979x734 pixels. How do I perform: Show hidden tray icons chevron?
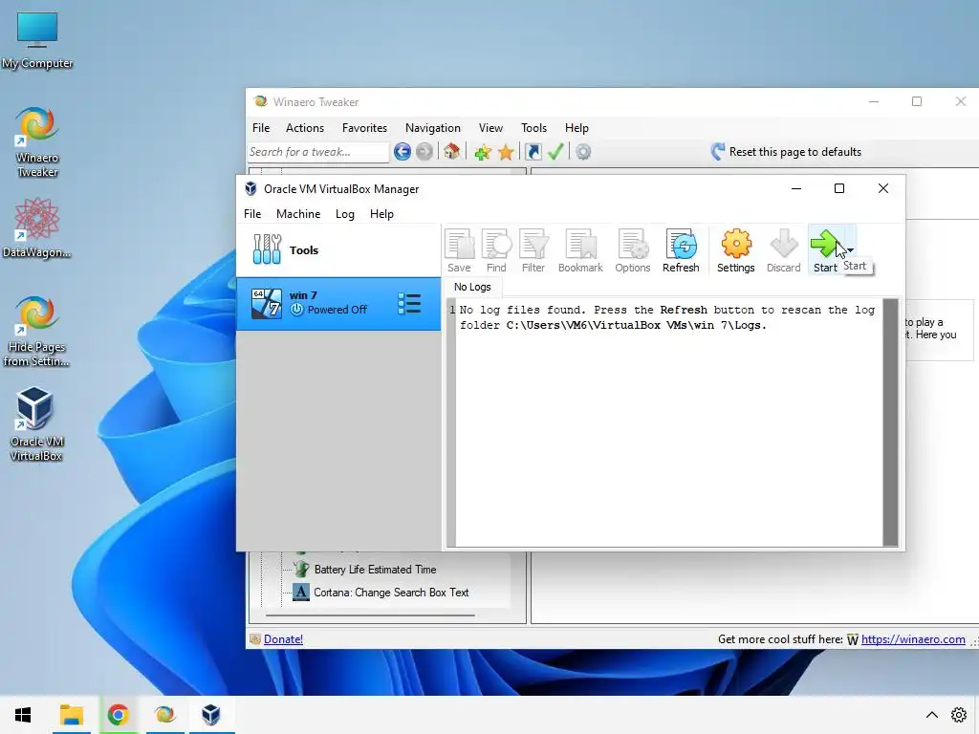931,715
